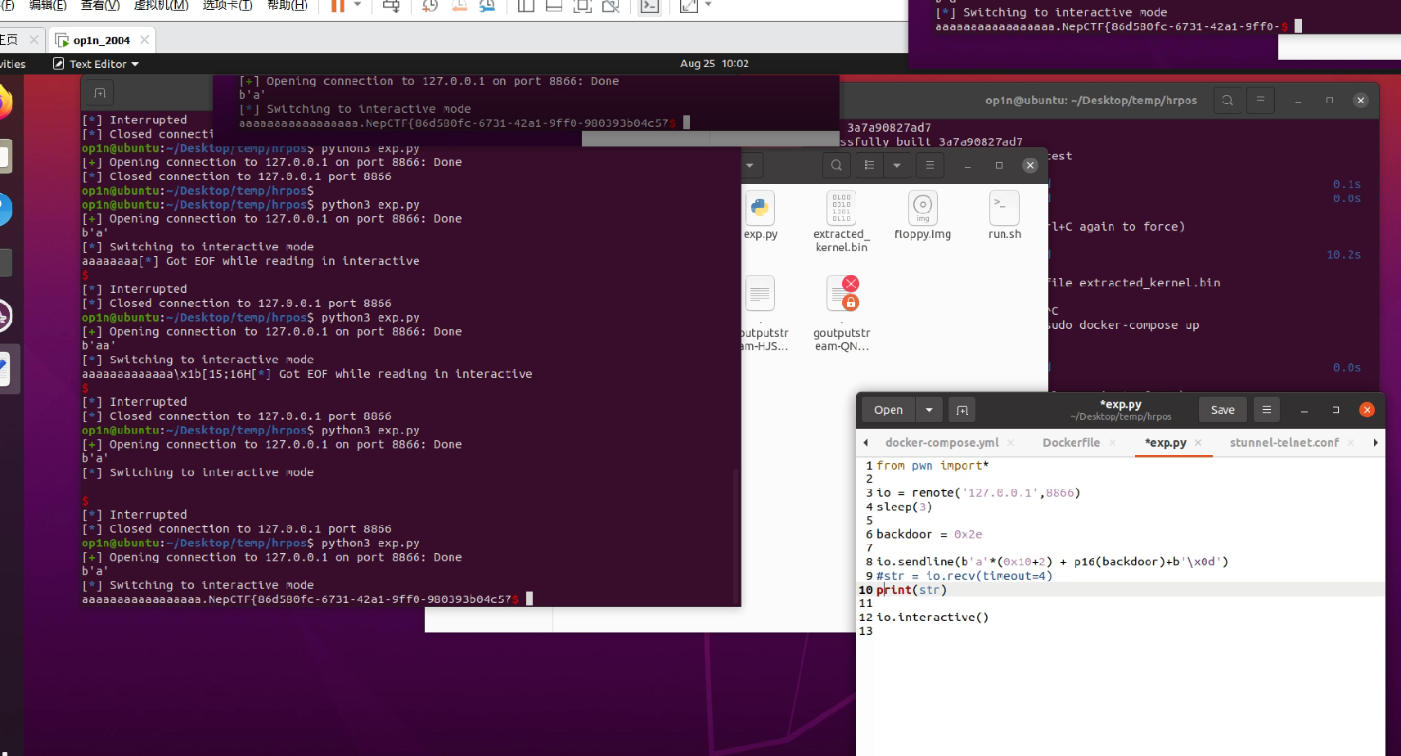Click new tab icon in front terminal
The height and width of the screenshot is (756, 1401).
100,93
